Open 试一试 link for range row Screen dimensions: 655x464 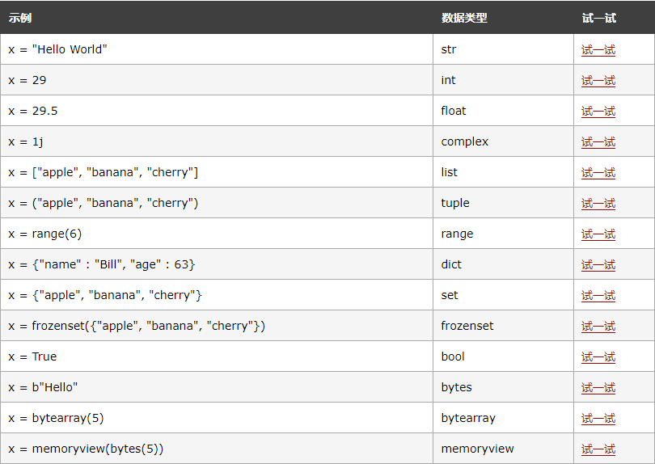[x=598, y=234]
